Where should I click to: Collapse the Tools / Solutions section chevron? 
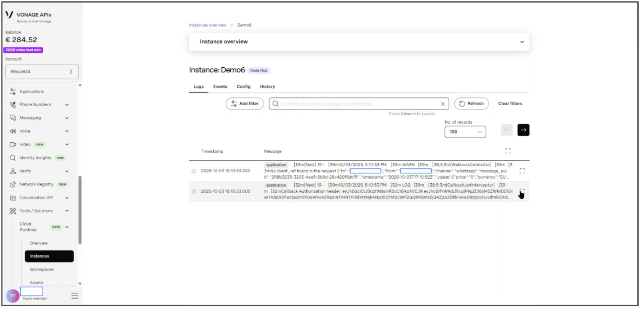[67, 211]
